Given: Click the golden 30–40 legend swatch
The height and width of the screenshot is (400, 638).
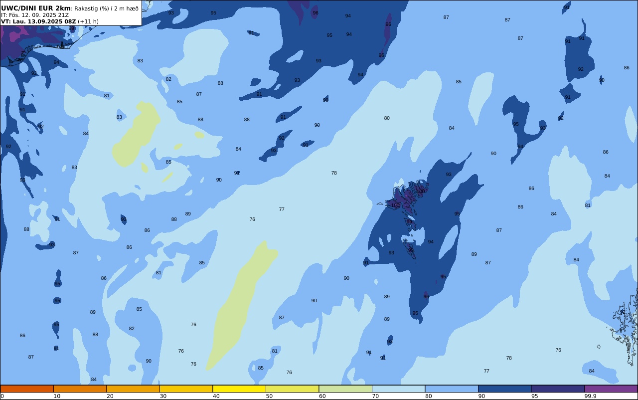Looking at the screenshot, I should click(x=186, y=389).
